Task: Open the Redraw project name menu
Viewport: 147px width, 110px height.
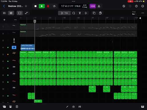Action: tap(16, 6)
